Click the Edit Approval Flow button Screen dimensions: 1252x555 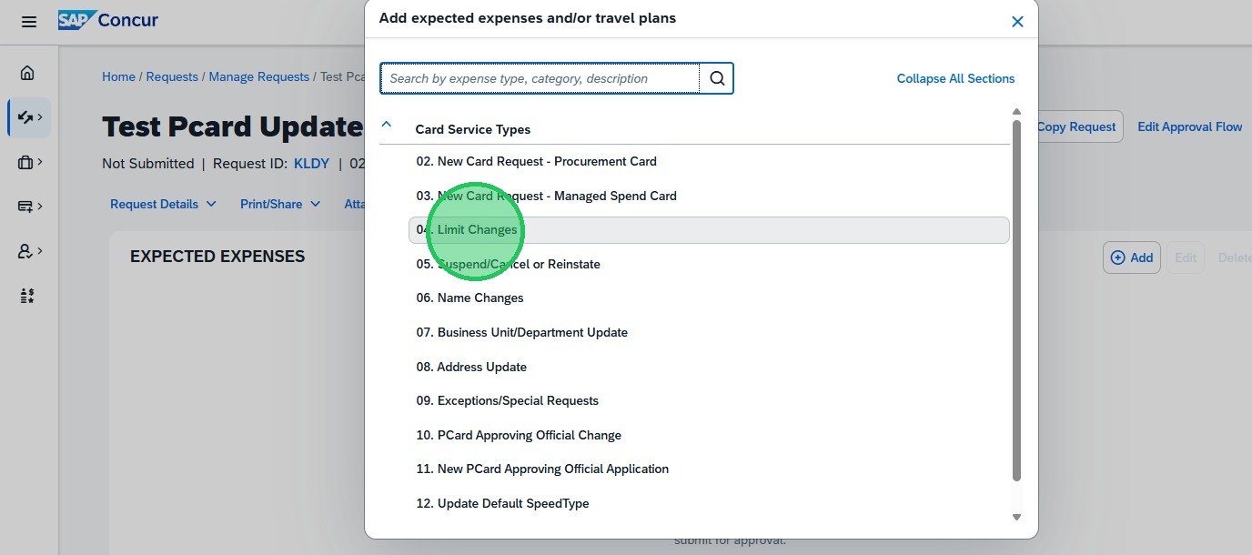1189,126
